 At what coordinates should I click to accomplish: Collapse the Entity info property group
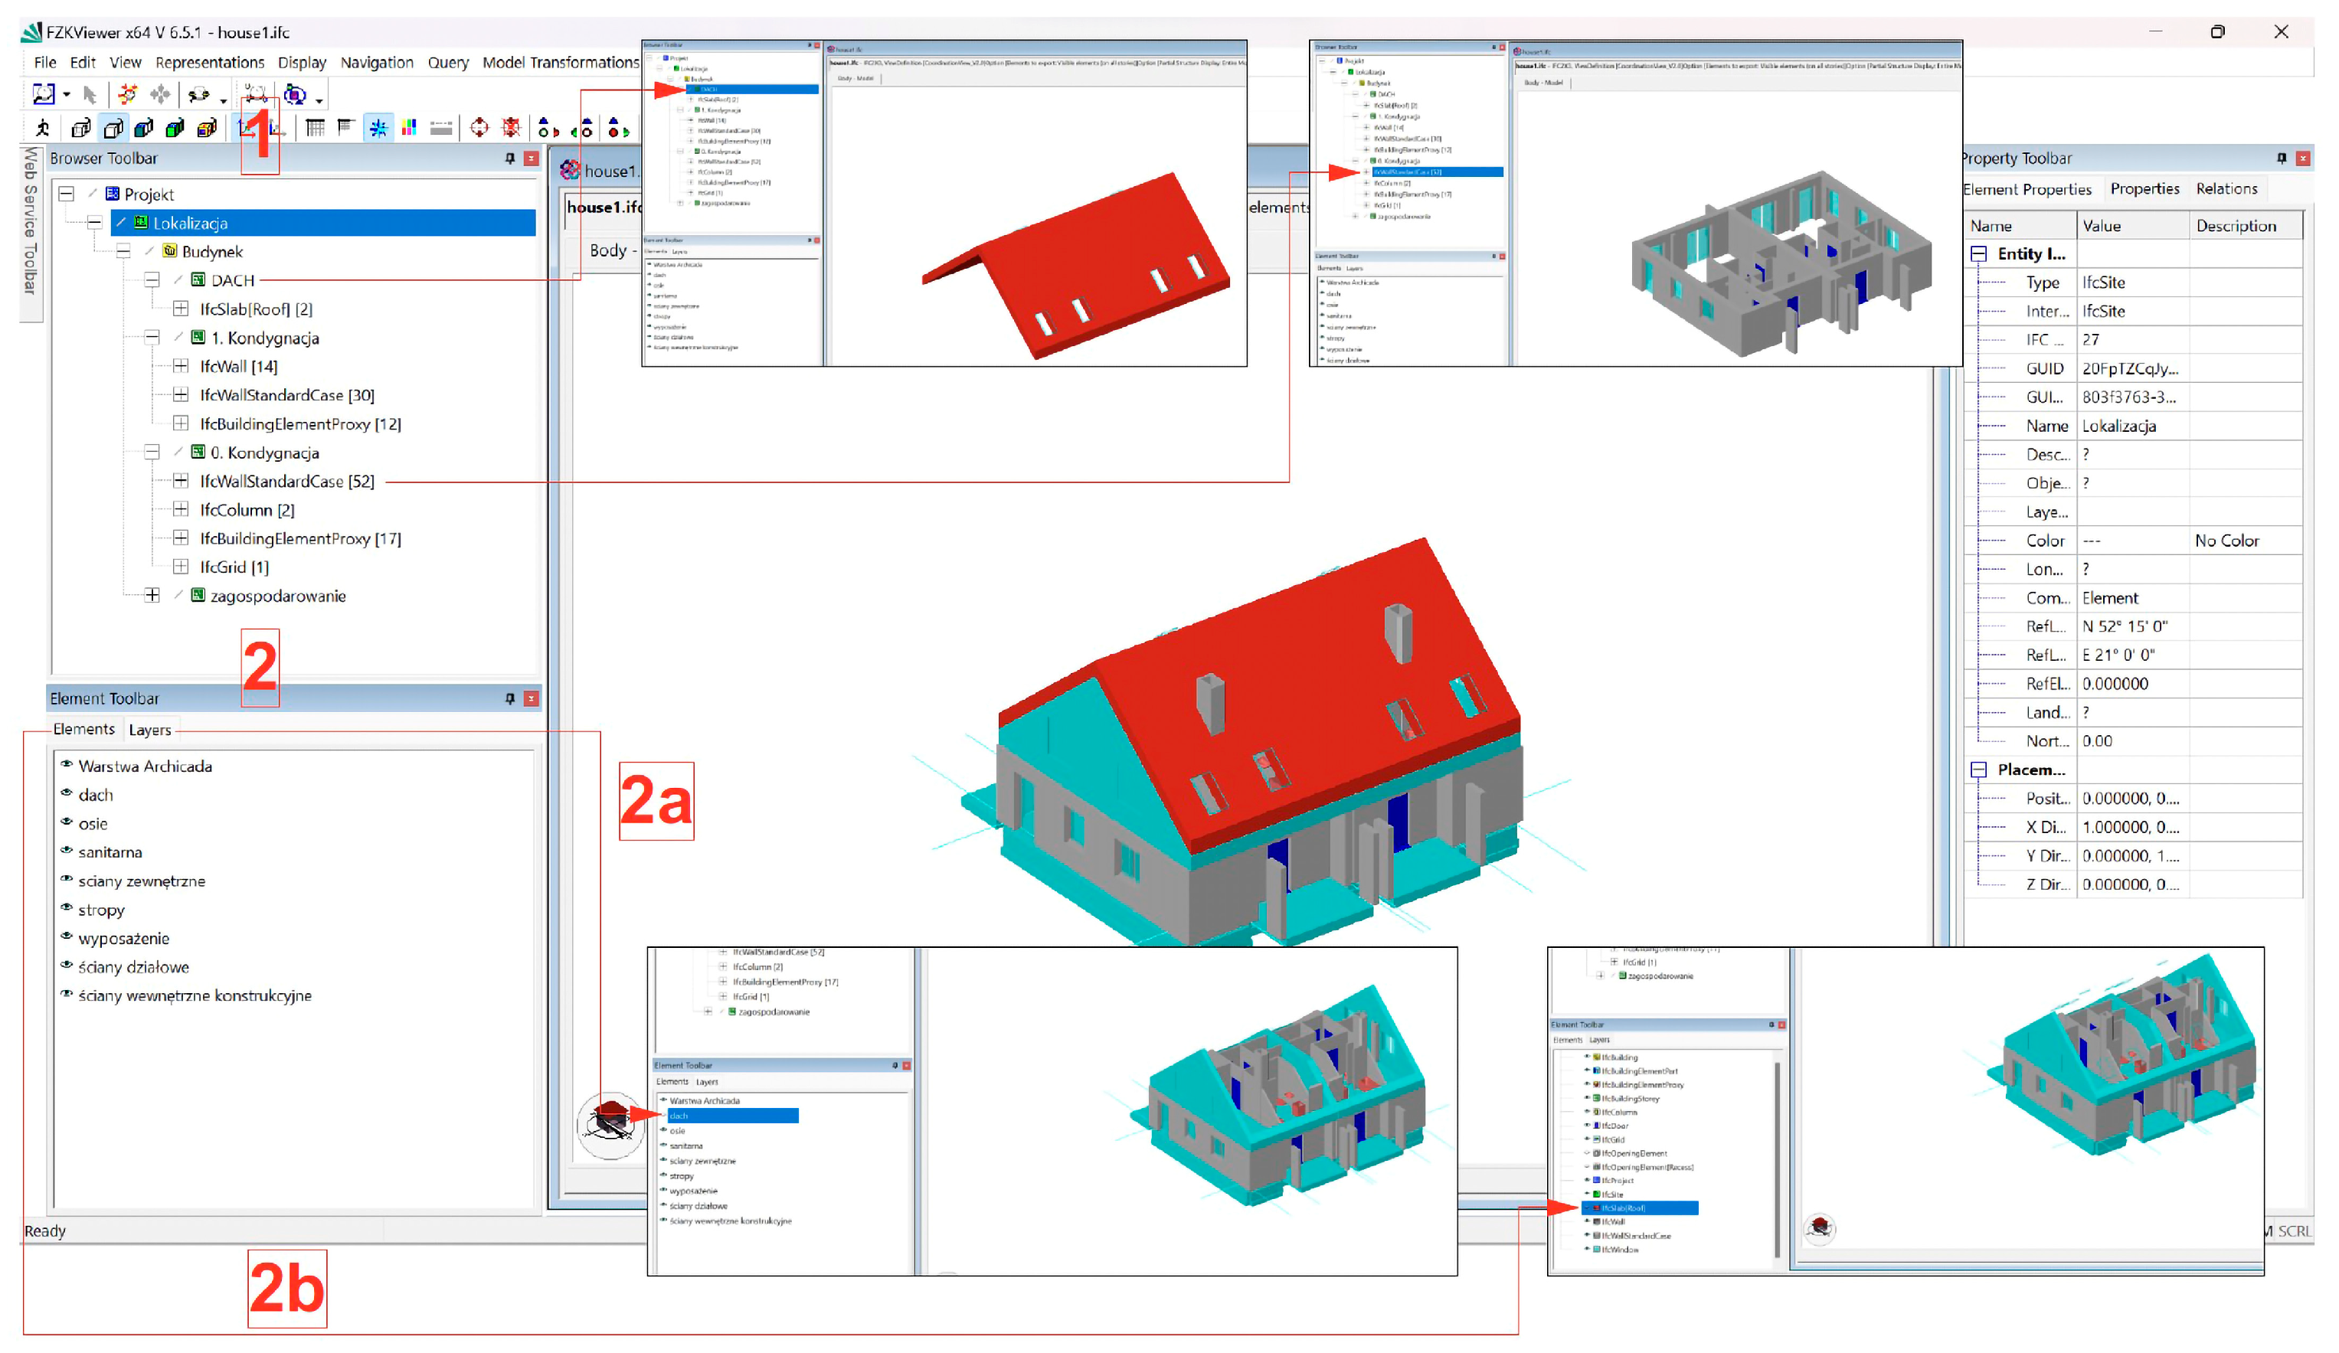[x=1978, y=254]
